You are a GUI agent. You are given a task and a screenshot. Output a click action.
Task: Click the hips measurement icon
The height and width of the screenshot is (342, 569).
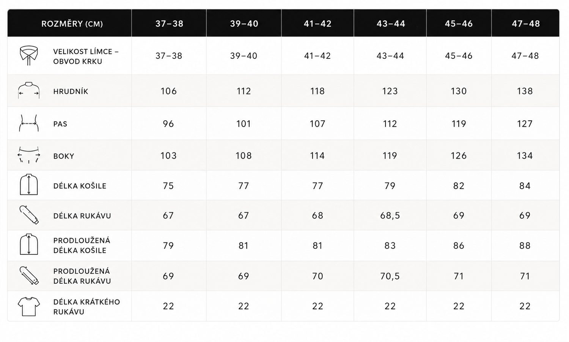click(x=29, y=155)
